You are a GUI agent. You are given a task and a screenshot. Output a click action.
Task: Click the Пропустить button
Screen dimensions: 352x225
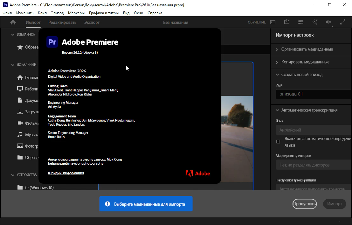pyautogui.click(x=304, y=204)
